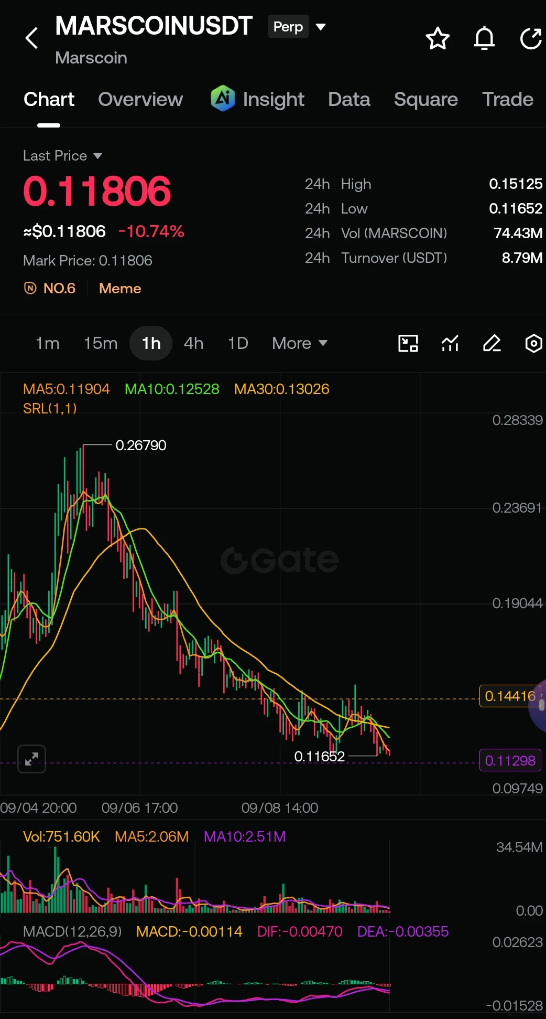The image size is (546, 1019).
Task: Open the Trade tab
Action: click(x=508, y=99)
